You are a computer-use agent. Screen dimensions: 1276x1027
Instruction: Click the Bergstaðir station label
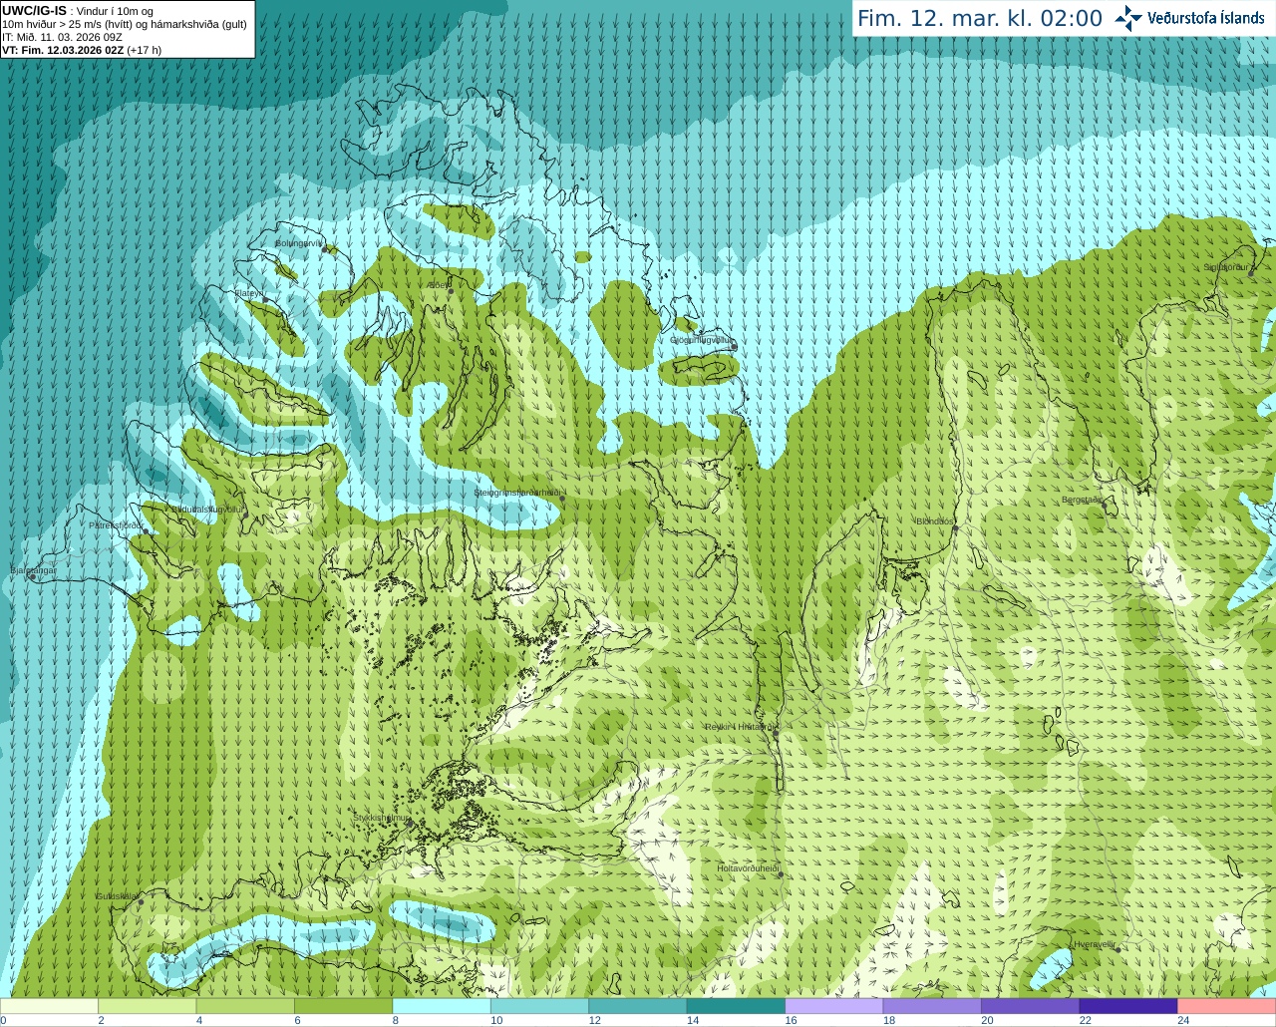click(1082, 500)
